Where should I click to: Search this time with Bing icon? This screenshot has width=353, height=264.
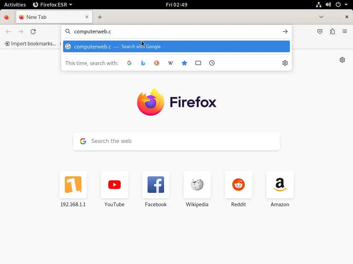click(143, 63)
